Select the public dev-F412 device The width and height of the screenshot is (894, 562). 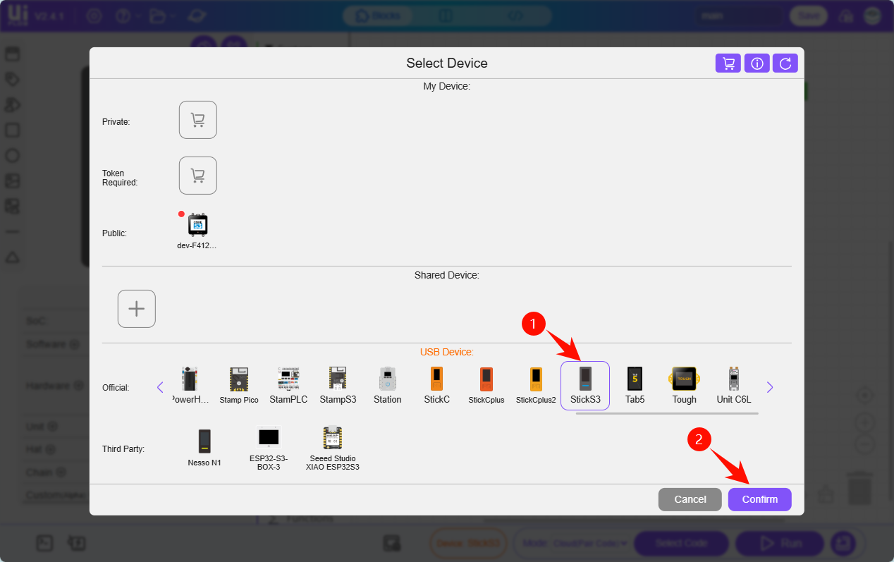click(x=197, y=230)
